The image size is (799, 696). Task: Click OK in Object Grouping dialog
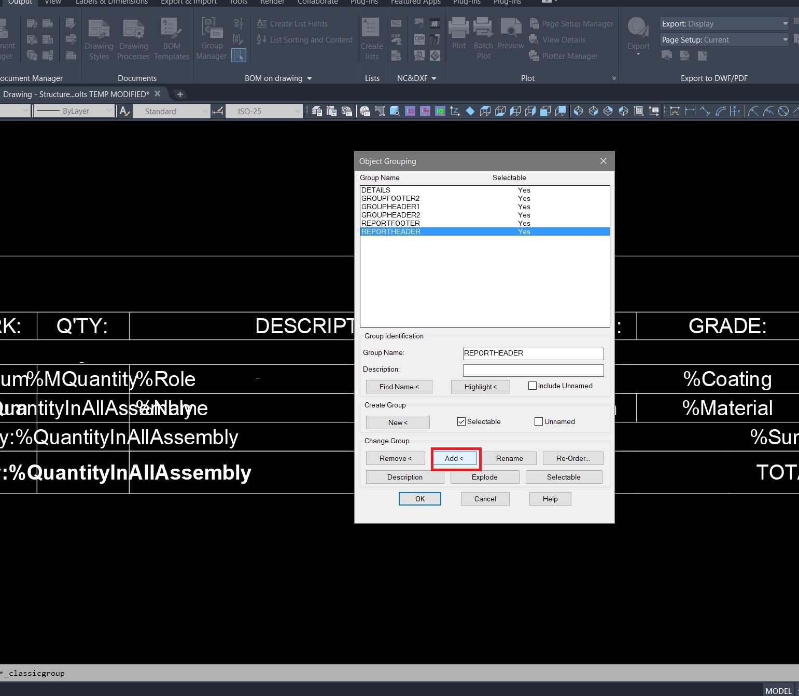point(420,499)
